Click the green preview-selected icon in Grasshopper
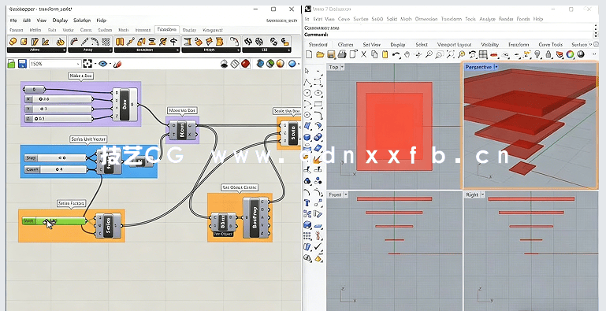Image resolution: width=606 pixels, height=311 pixels. coord(270,64)
